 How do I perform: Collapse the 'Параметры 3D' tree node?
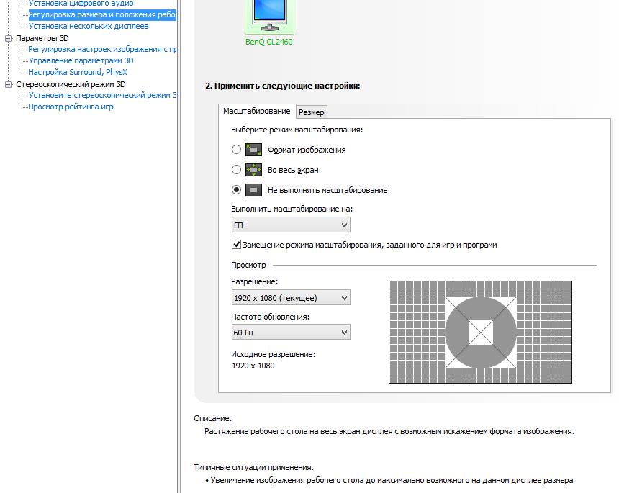coord(8,38)
